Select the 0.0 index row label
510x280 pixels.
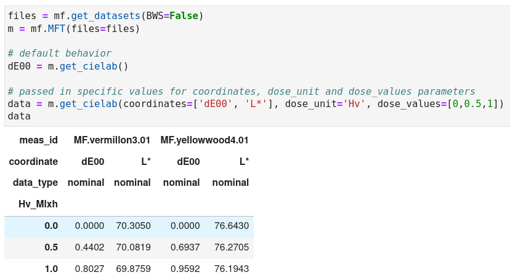[51, 226]
